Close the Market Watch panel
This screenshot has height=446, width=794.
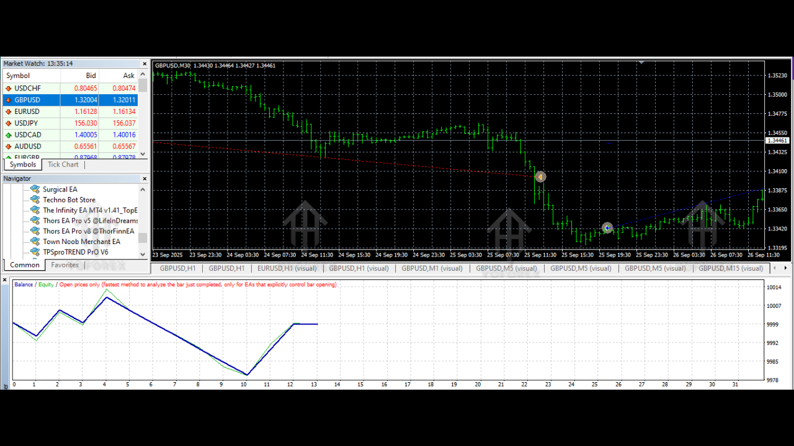click(x=145, y=64)
